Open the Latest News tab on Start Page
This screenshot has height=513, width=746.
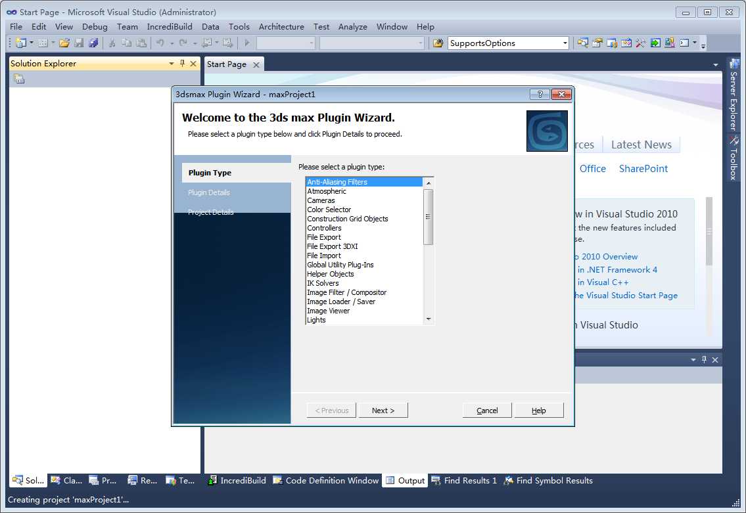tap(641, 145)
